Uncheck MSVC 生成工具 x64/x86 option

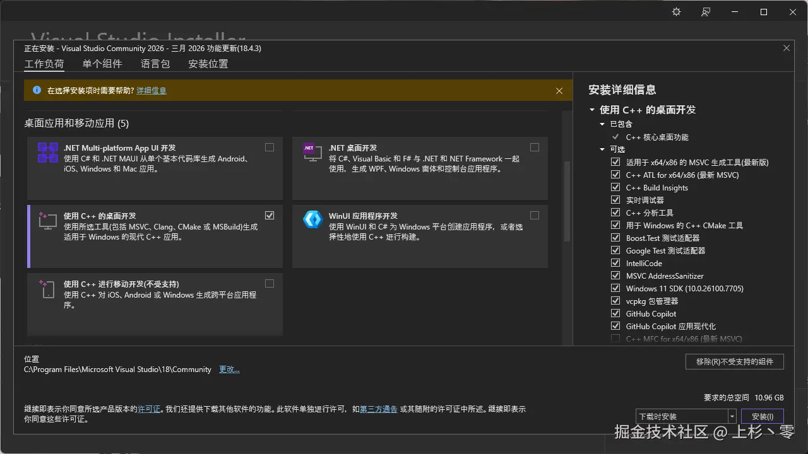coord(615,162)
